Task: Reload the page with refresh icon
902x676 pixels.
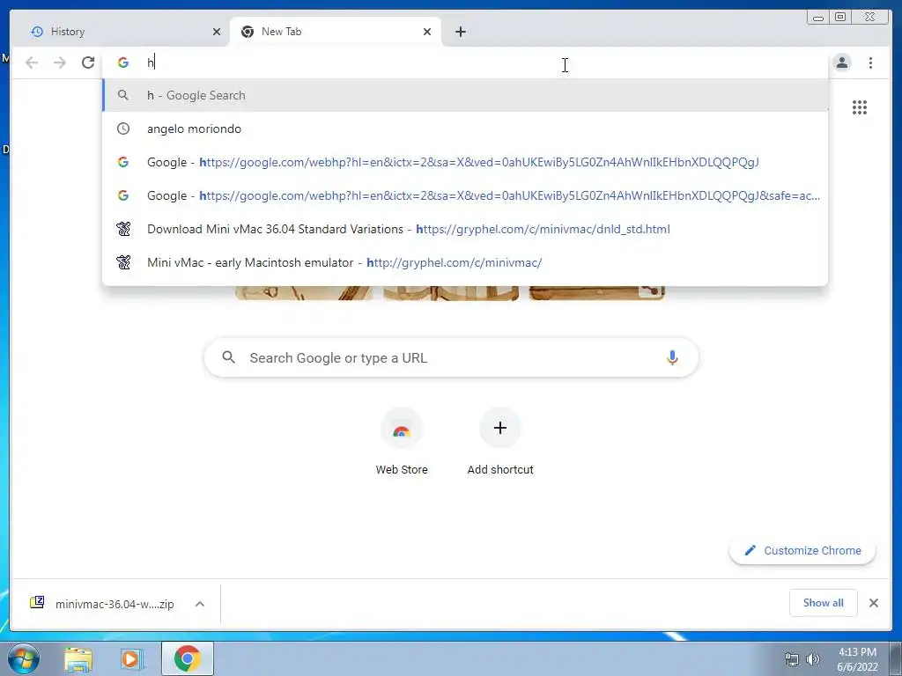Action: (88, 62)
